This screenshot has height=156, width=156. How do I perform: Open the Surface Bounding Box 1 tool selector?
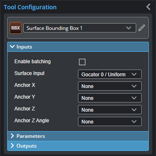80,28
